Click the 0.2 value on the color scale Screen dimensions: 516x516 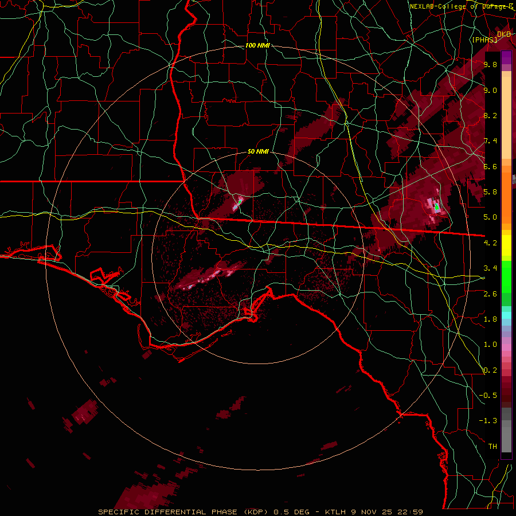click(490, 370)
